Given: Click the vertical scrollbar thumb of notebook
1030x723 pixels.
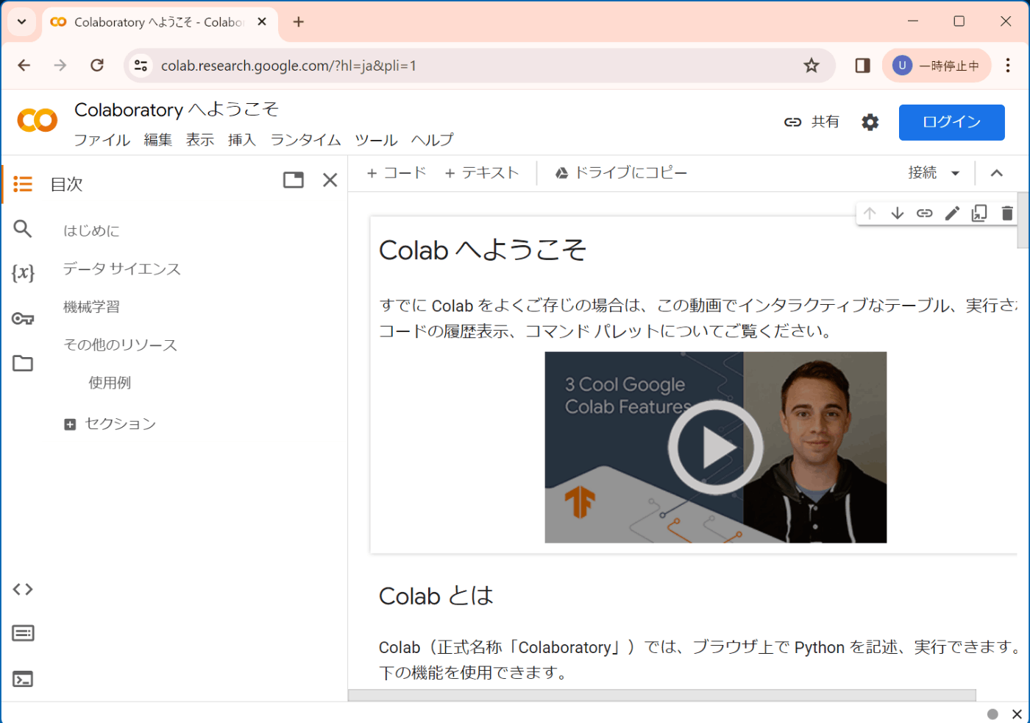Looking at the screenshot, I should click(1023, 221).
